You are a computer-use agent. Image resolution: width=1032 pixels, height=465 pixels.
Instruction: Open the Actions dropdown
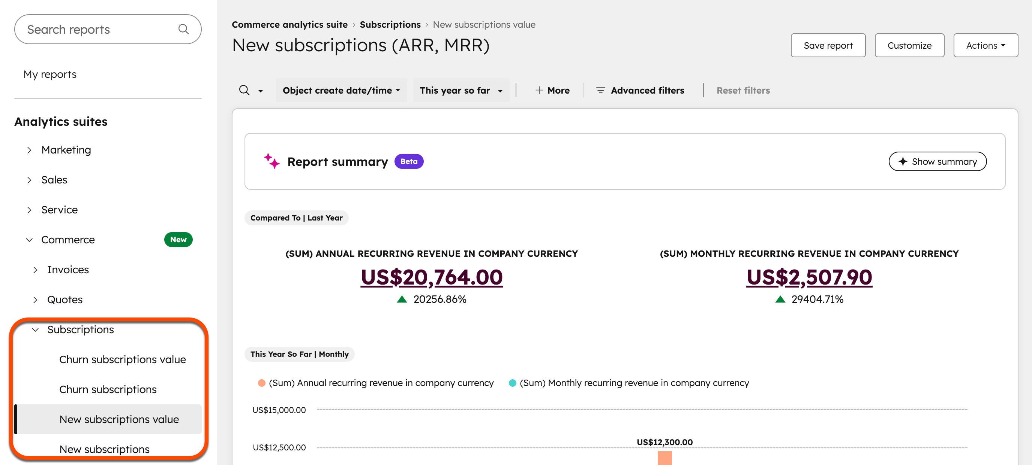pyautogui.click(x=985, y=45)
